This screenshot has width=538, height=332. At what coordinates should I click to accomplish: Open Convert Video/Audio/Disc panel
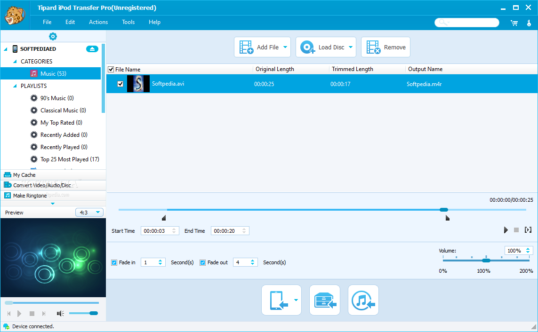coord(53,185)
